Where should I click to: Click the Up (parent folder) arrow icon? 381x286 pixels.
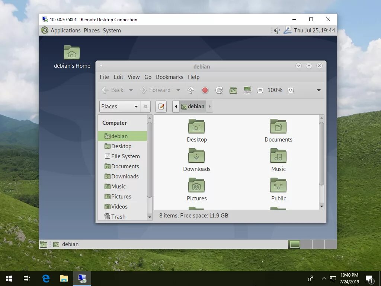tap(191, 90)
